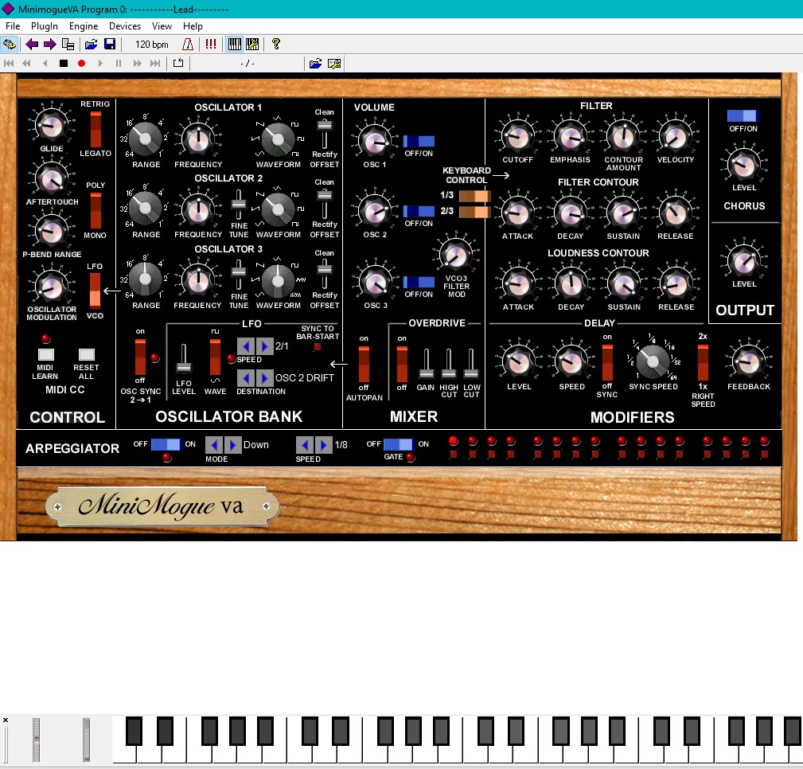Flip the RETRIG/LEGATO switch
This screenshot has height=769, width=803.
pos(96,129)
